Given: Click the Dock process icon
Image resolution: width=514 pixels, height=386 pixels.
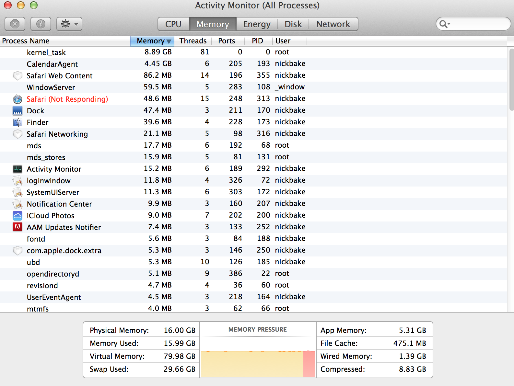Looking at the screenshot, I should click(18, 111).
